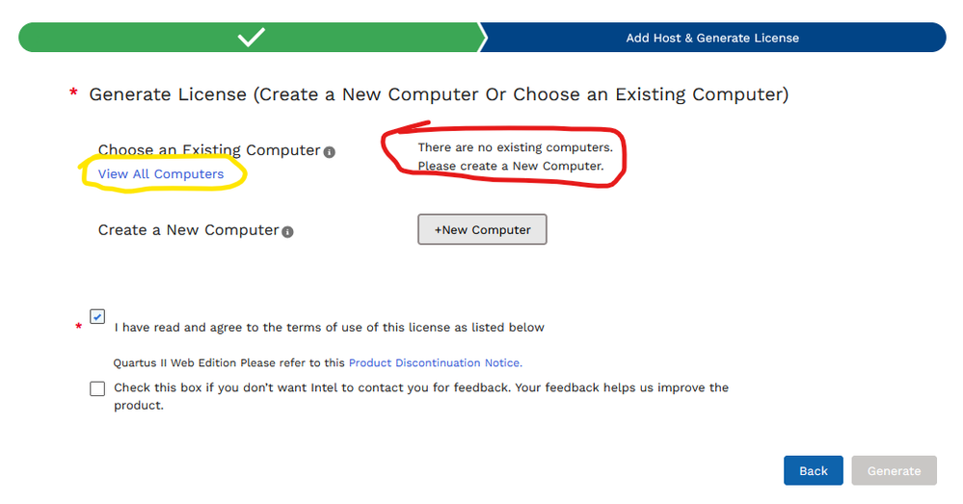The image size is (963, 504).
Task: Check the Intel feedback opt-out checkbox
Action: tap(97, 388)
